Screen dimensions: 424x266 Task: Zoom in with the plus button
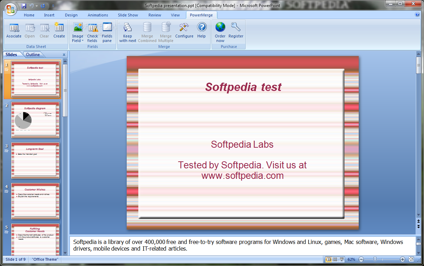[403, 259]
